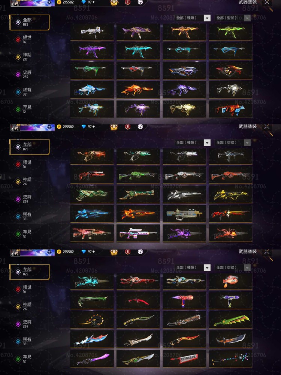The height and width of the screenshot is (375, 281).
Task: Select the pink and white sniper rifle skin
Action: tap(138, 233)
